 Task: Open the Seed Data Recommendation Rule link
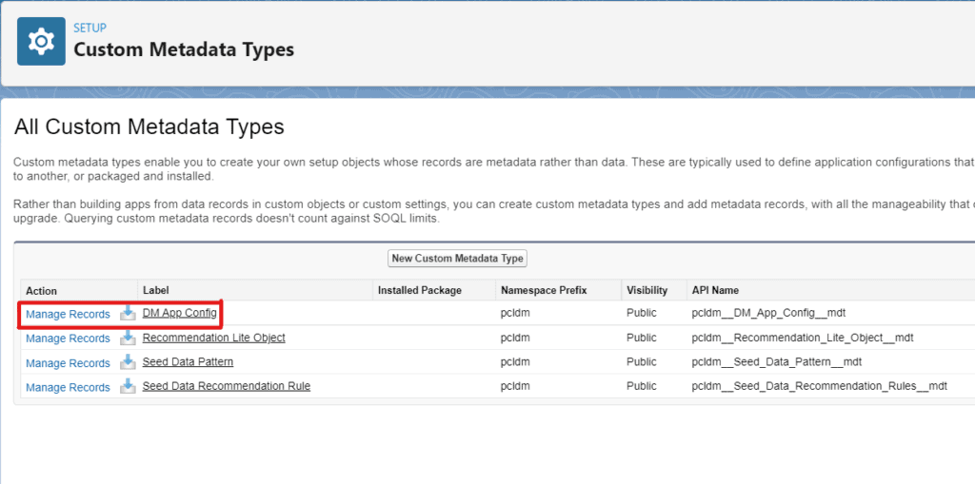pos(226,386)
